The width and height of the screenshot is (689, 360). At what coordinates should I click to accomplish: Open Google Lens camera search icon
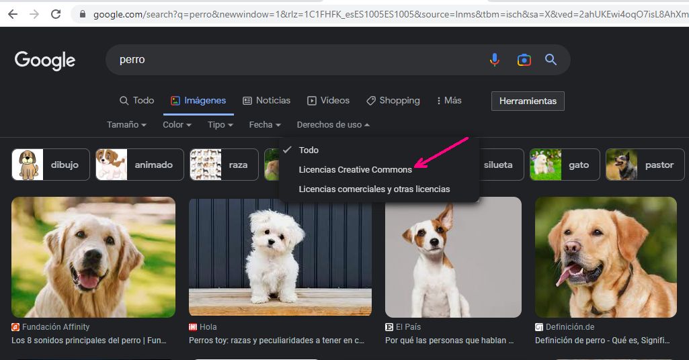tap(524, 60)
